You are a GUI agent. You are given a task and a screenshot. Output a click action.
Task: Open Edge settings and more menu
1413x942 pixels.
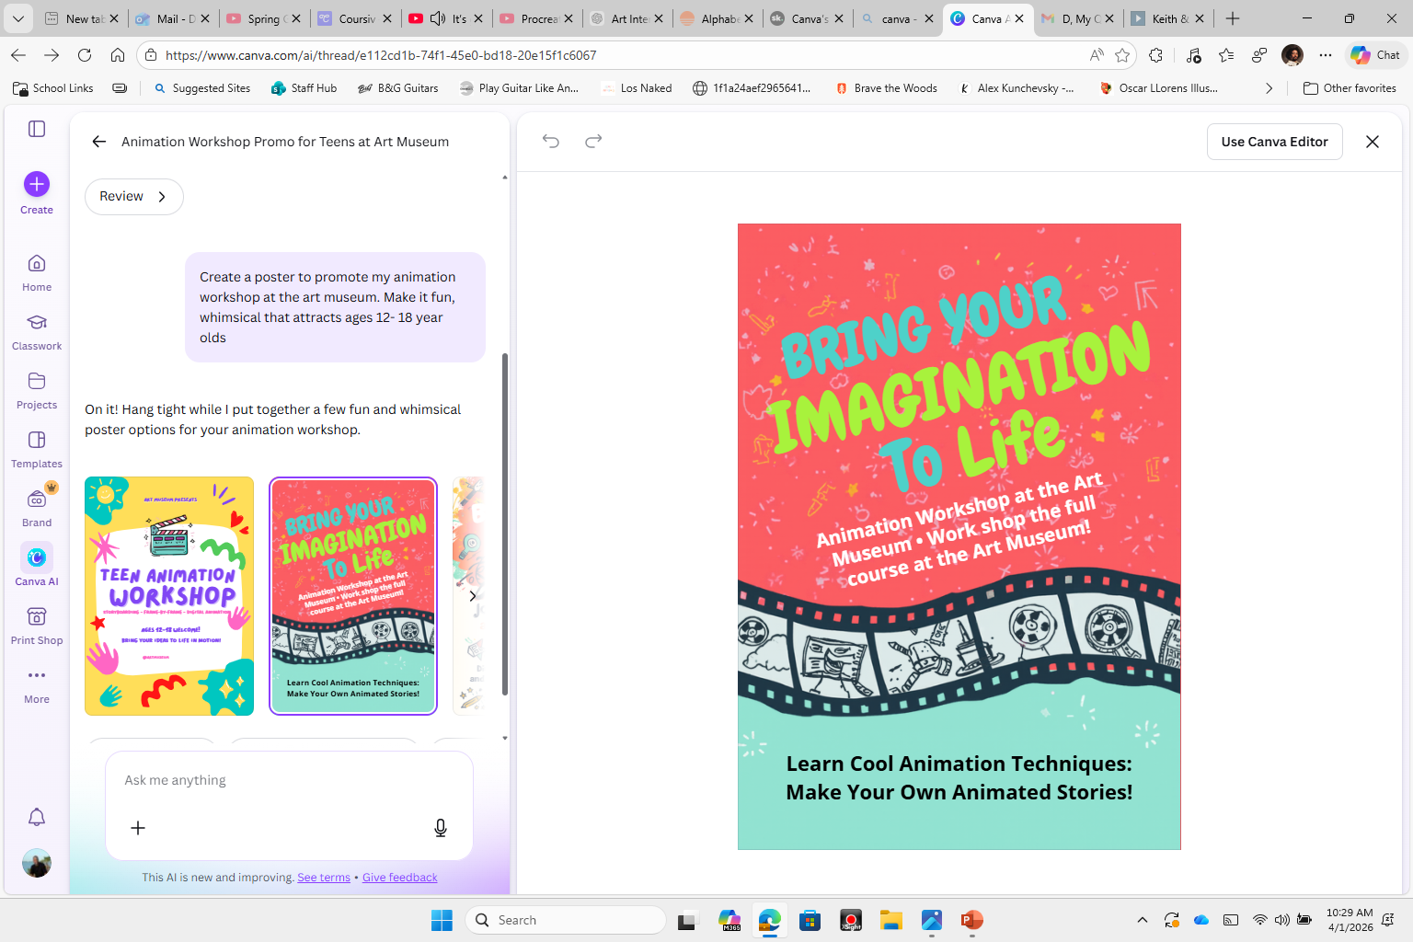[1326, 55]
